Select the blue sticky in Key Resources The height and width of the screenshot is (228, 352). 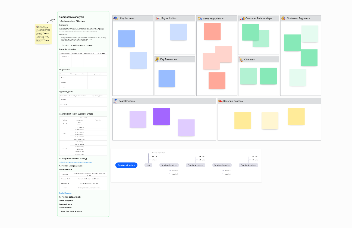(167, 79)
